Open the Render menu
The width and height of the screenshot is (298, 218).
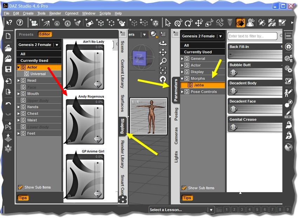tap(55, 13)
